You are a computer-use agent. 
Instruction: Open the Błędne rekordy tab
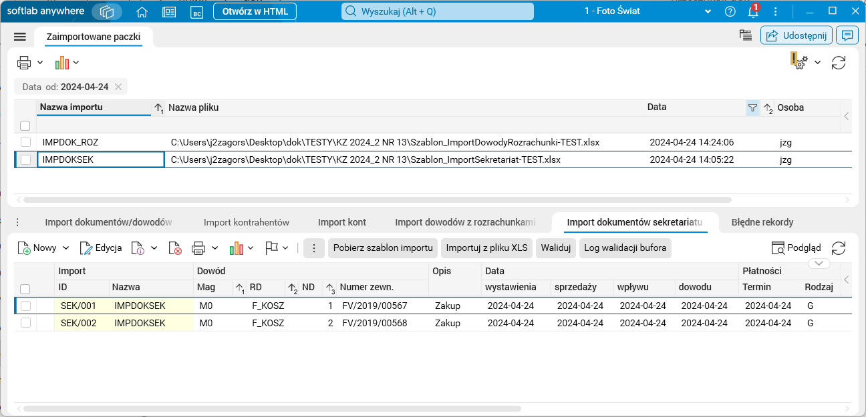click(762, 222)
